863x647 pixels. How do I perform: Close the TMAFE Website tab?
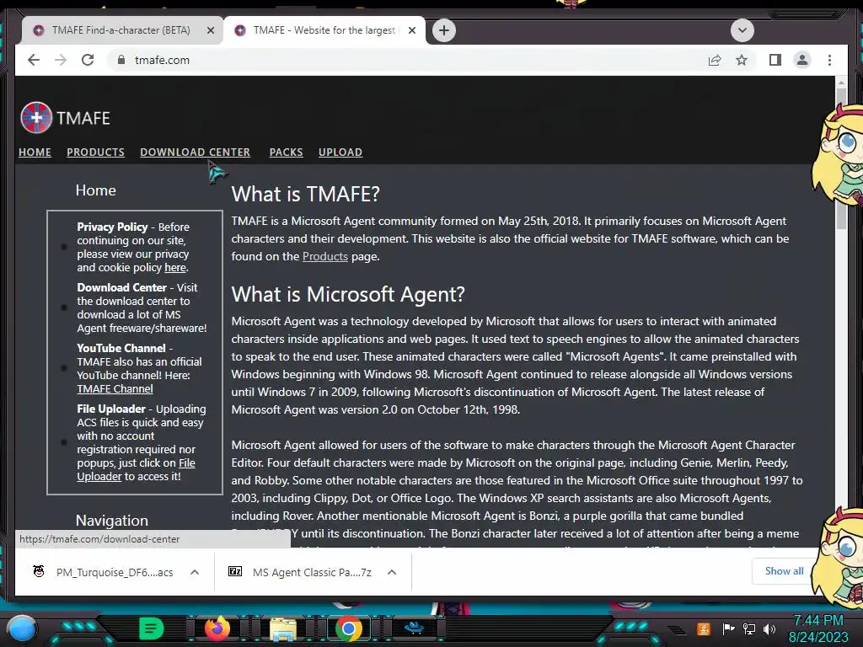point(411,30)
